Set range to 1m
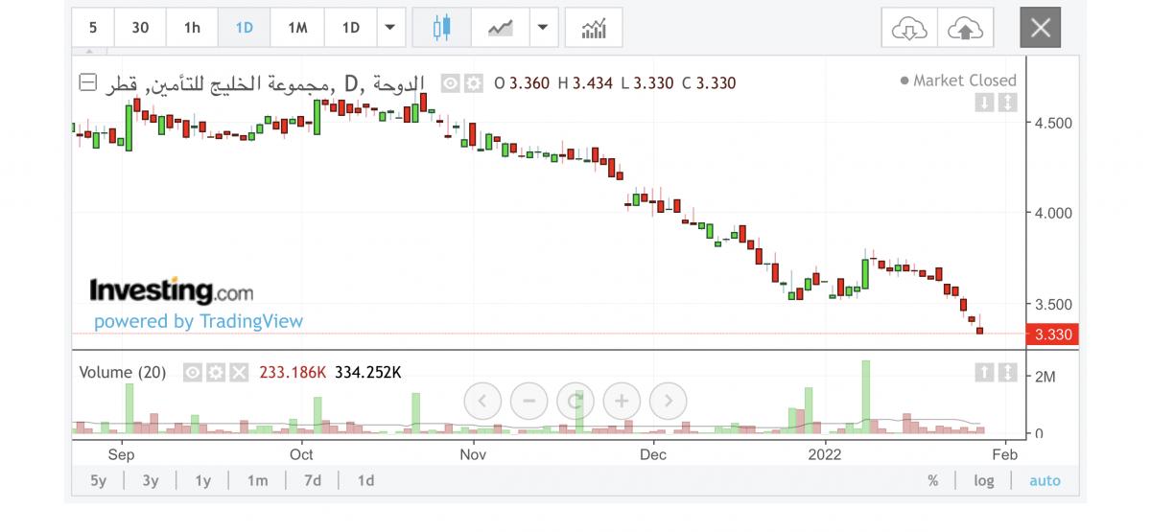The width and height of the screenshot is (1151, 532). tap(257, 480)
